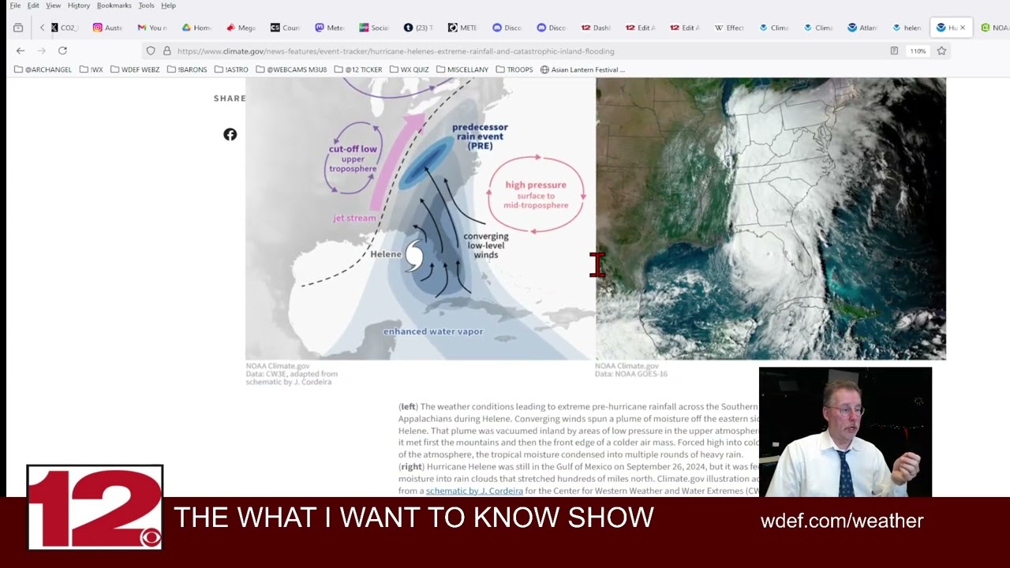Screen dimensions: 1010x568
Task: Switch to the Atlant tab
Action: click(x=862, y=28)
